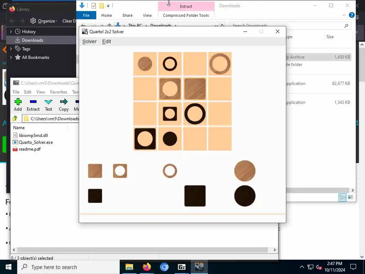Select the small dark ring on top row

[170, 64]
